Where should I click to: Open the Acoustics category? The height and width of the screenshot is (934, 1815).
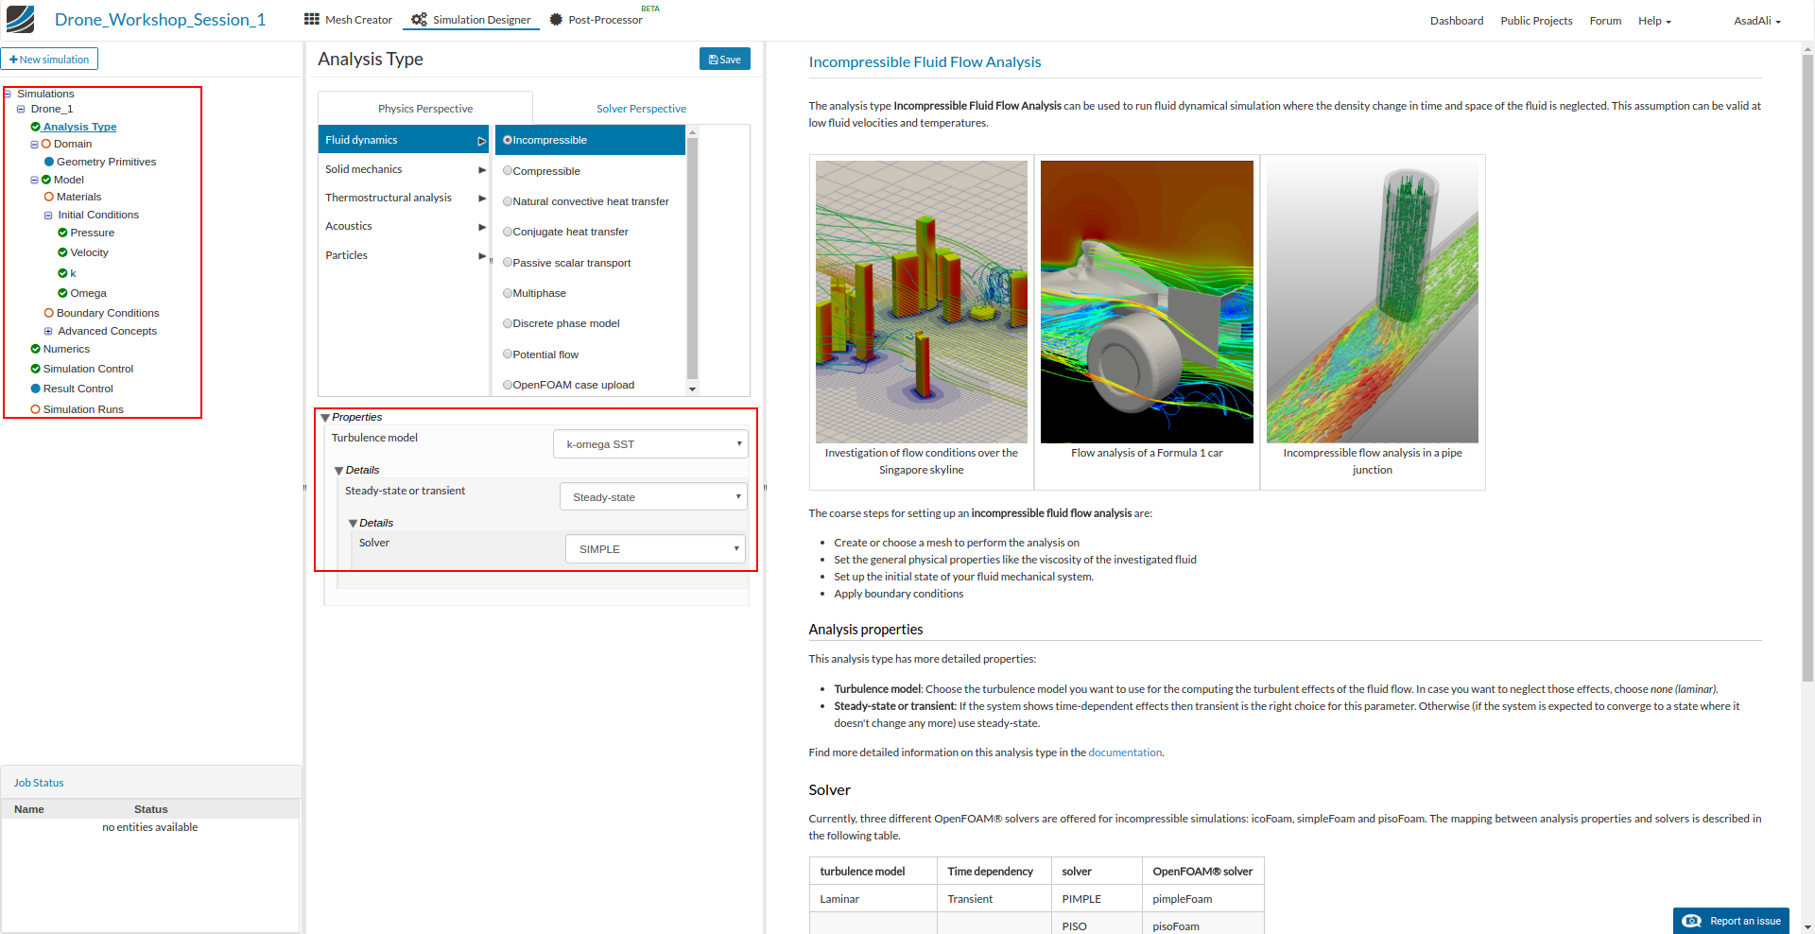[x=404, y=226]
